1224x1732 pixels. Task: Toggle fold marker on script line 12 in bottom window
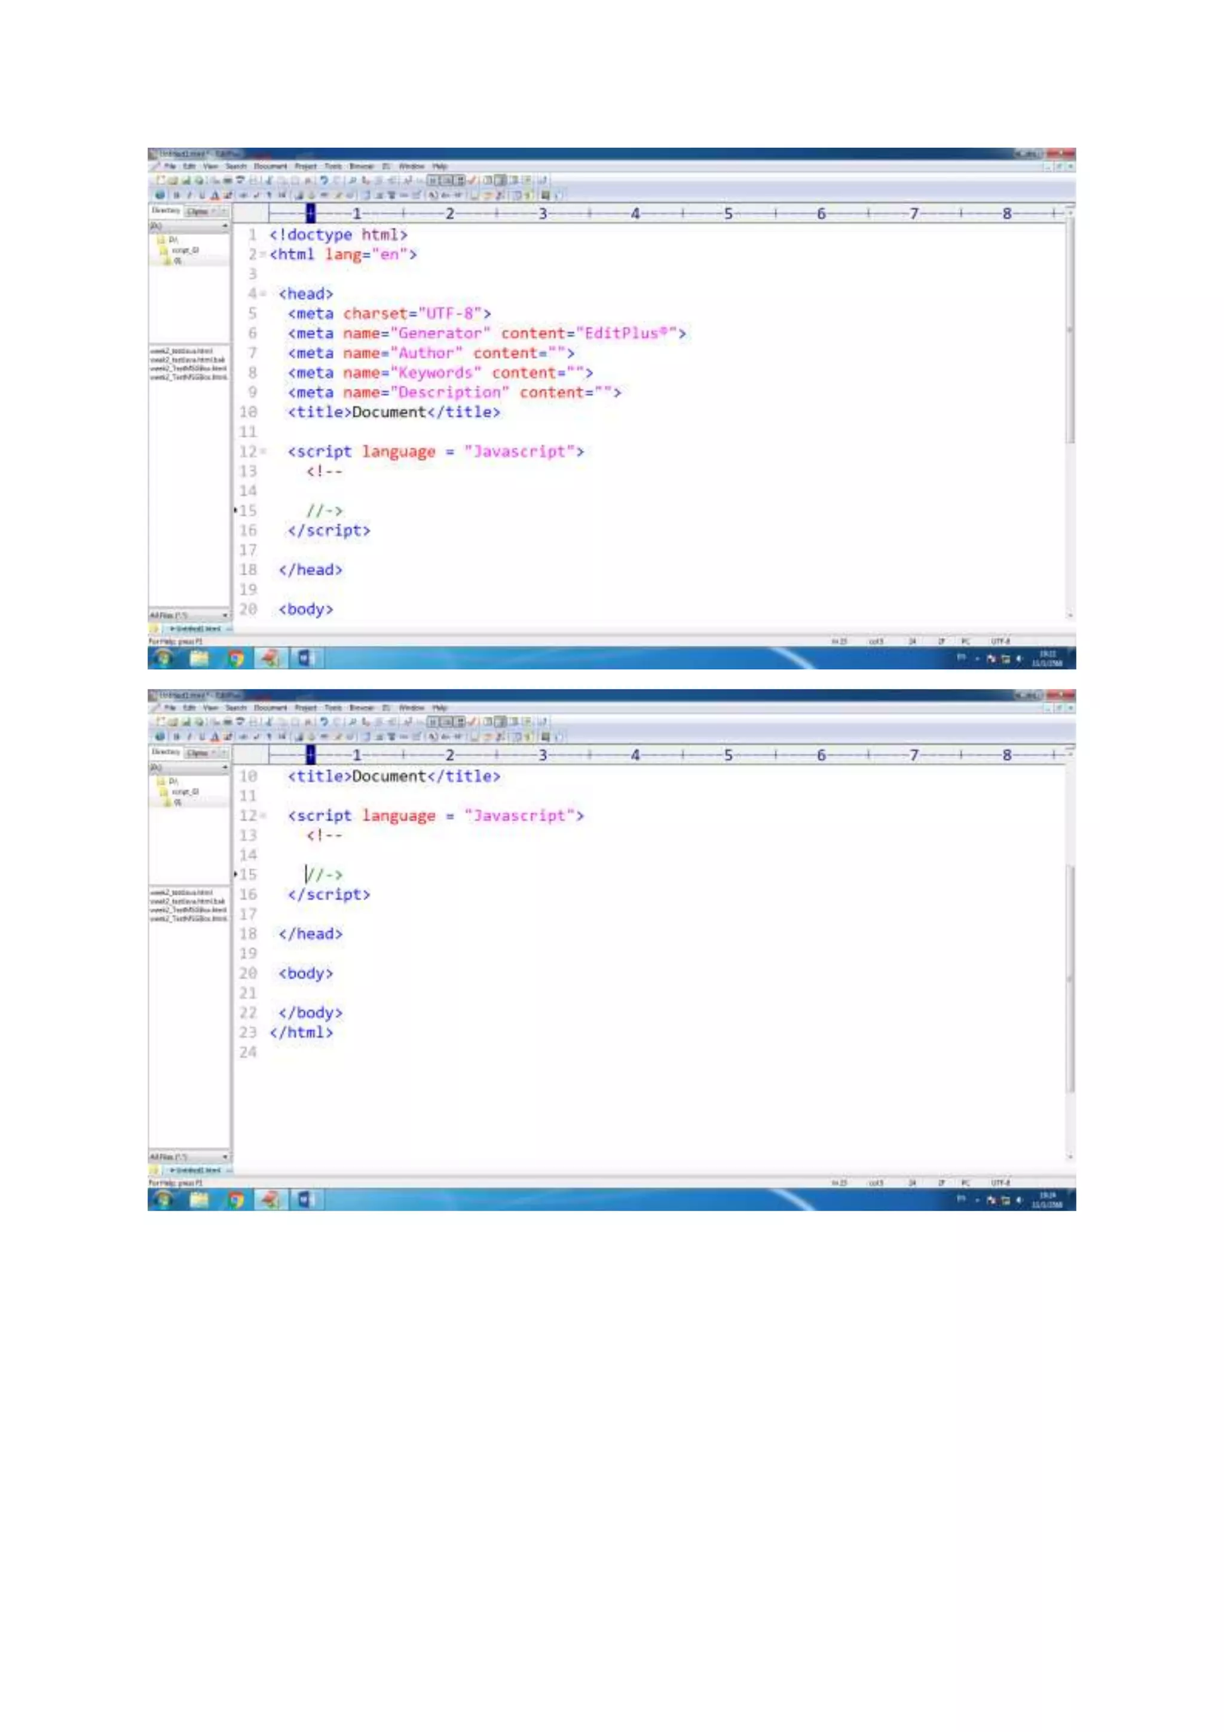pos(263,816)
